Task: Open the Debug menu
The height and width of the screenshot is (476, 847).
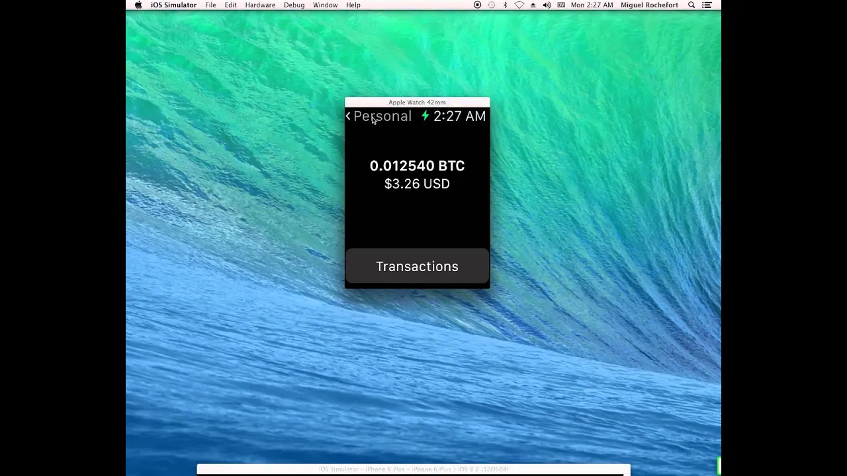Action: 294,5
